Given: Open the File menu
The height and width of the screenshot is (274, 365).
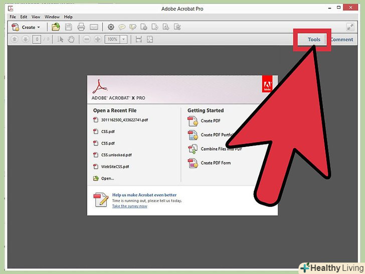Looking at the screenshot, I should point(13,17).
